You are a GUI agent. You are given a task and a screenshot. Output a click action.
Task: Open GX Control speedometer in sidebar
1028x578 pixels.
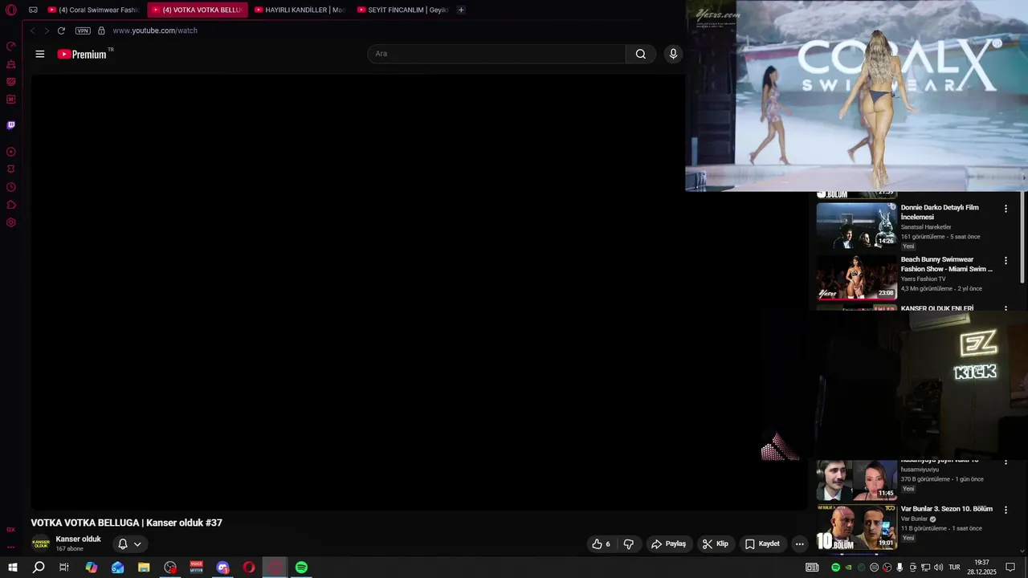coord(11,46)
